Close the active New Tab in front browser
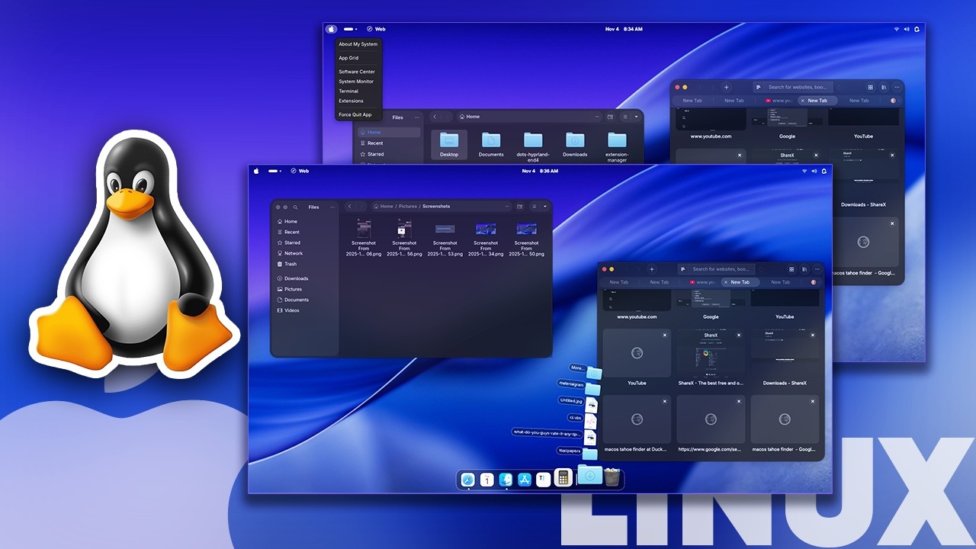Viewport: 976px width, 549px height. pyautogui.click(x=726, y=282)
